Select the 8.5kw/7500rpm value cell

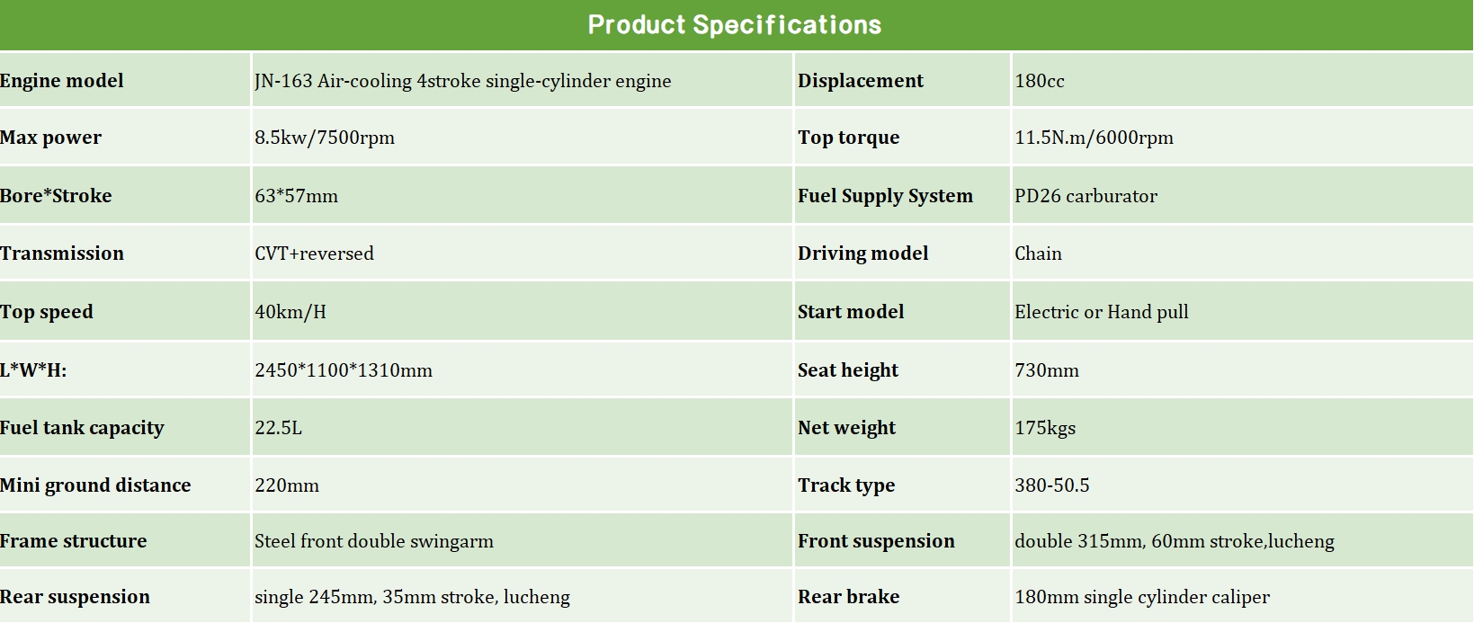point(325,138)
